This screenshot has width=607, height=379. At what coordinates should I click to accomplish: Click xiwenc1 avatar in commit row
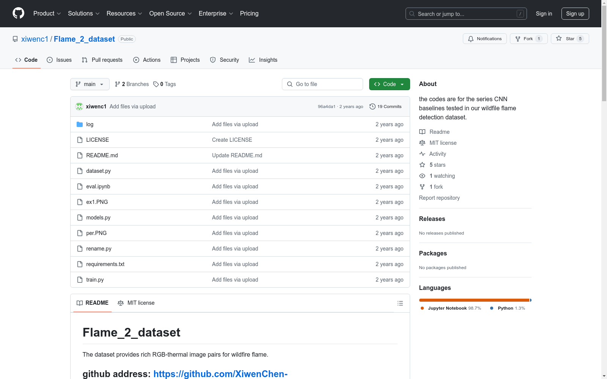point(79,106)
